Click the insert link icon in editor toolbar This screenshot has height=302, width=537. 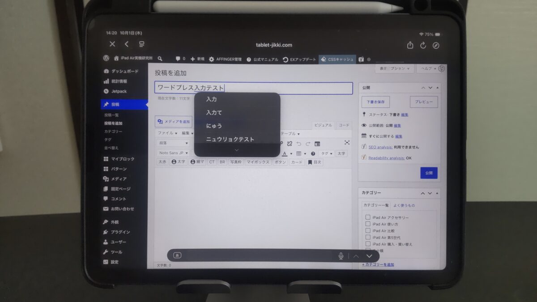click(x=281, y=144)
